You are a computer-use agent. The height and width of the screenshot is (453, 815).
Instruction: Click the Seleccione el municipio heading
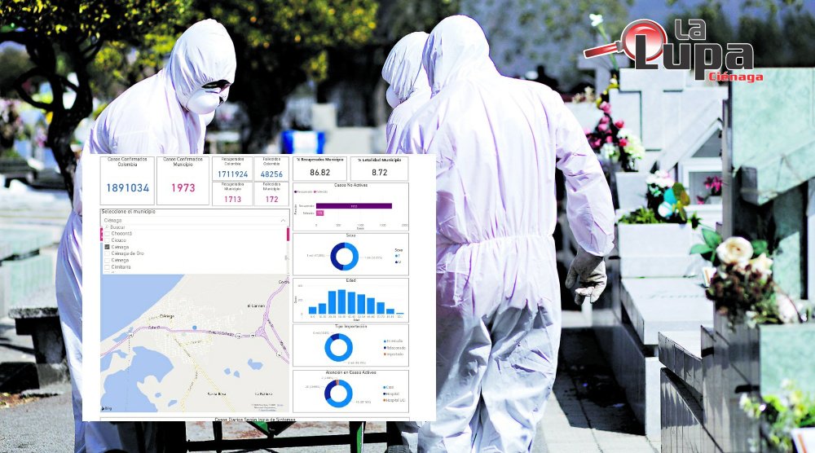point(129,212)
